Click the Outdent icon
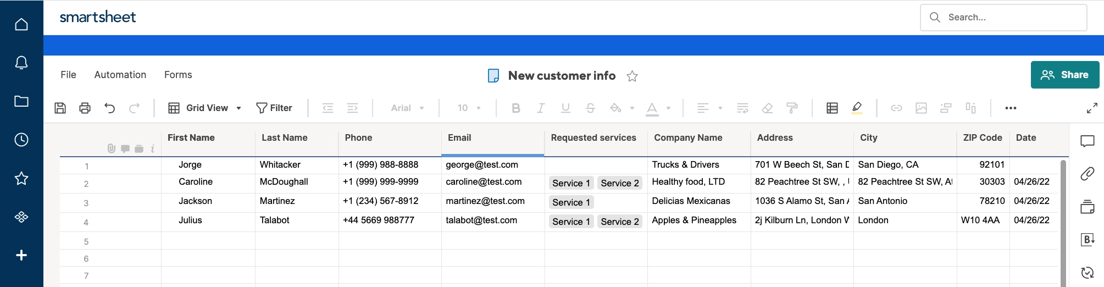 [x=328, y=108]
